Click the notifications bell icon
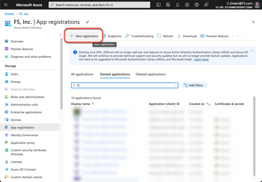 point(177,5)
